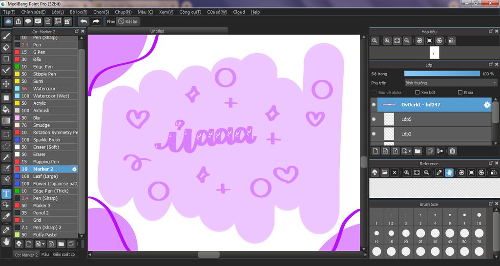Click the Undo arrow in toolbar
This screenshot has width=500, height=266.
pyautogui.click(x=84, y=21)
